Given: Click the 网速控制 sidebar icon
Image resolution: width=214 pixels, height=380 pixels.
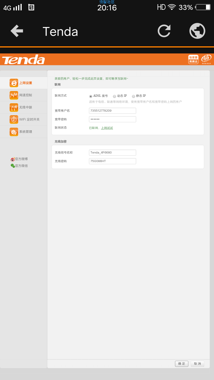Looking at the screenshot, I should [14, 95].
